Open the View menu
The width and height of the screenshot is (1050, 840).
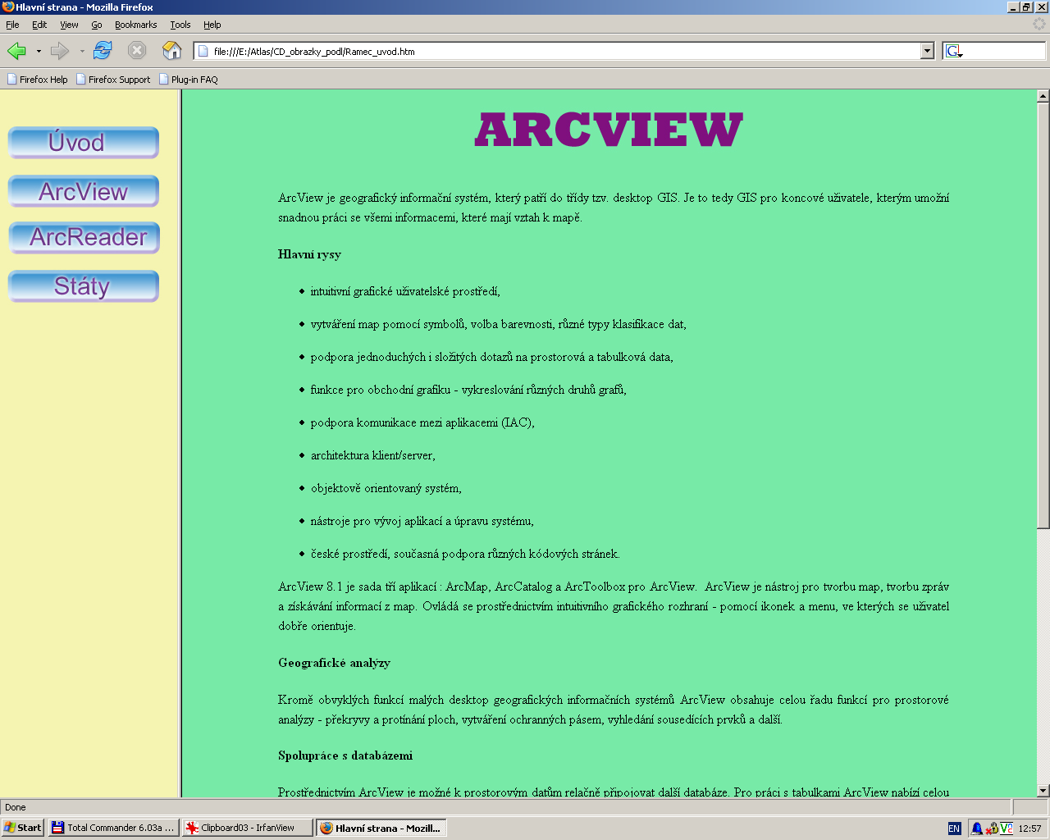click(69, 25)
